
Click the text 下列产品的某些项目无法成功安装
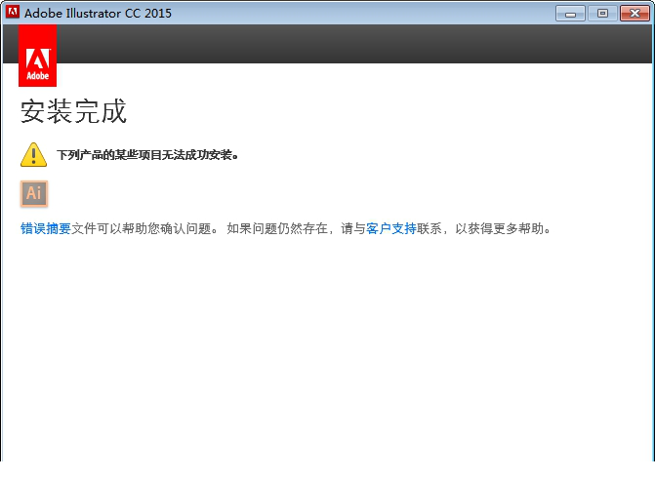point(147,155)
